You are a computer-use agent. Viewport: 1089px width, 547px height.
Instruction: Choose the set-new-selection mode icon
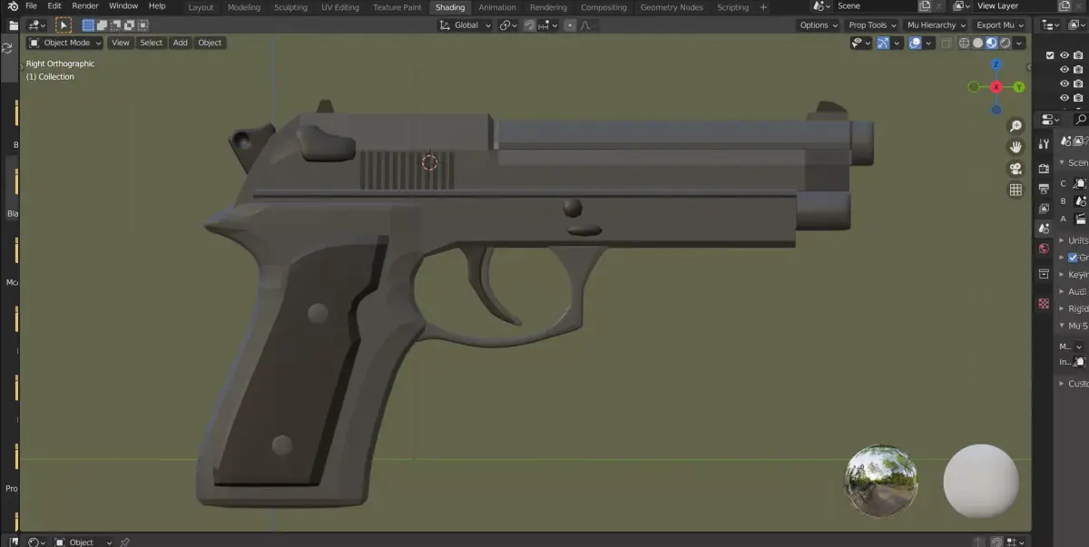88,25
